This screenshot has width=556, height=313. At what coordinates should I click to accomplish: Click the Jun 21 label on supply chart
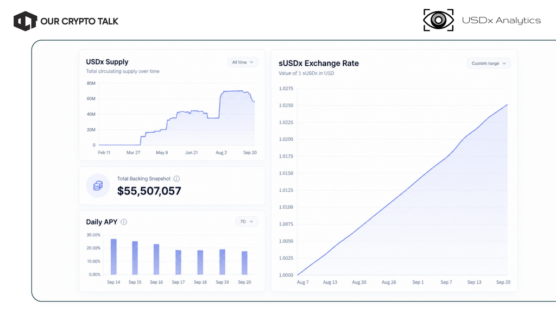click(192, 153)
